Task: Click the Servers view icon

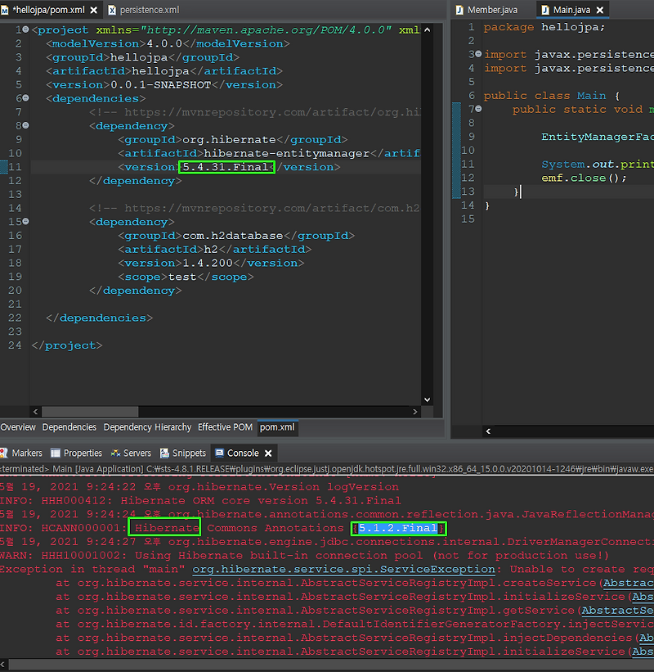Action: click(x=114, y=453)
